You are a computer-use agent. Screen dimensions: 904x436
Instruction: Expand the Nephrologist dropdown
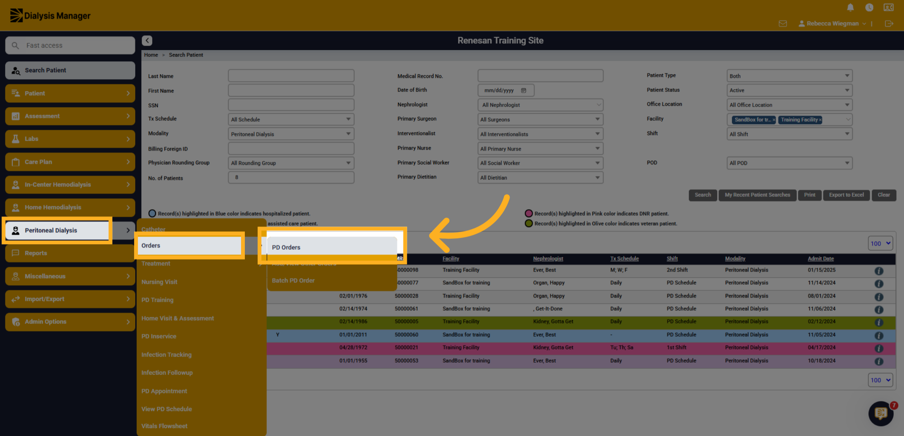pyautogui.click(x=540, y=105)
